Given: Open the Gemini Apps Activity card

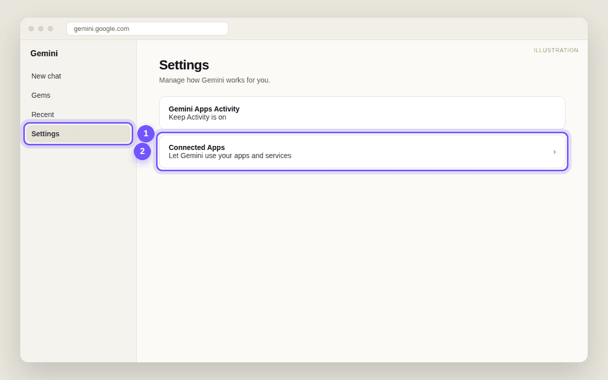Looking at the screenshot, I should (362, 113).
